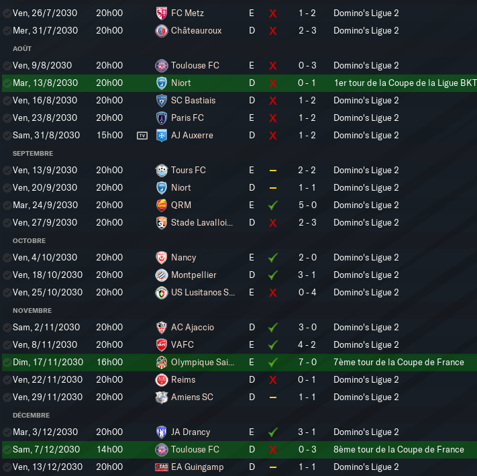
Task: Click the EA Guingamp club logo
Action: pyautogui.click(x=162, y=467)
